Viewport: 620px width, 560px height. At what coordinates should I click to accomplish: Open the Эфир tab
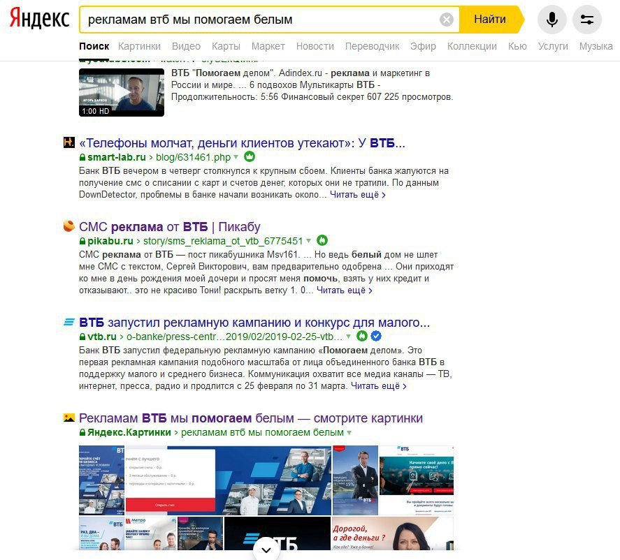[x=423, y=46]
